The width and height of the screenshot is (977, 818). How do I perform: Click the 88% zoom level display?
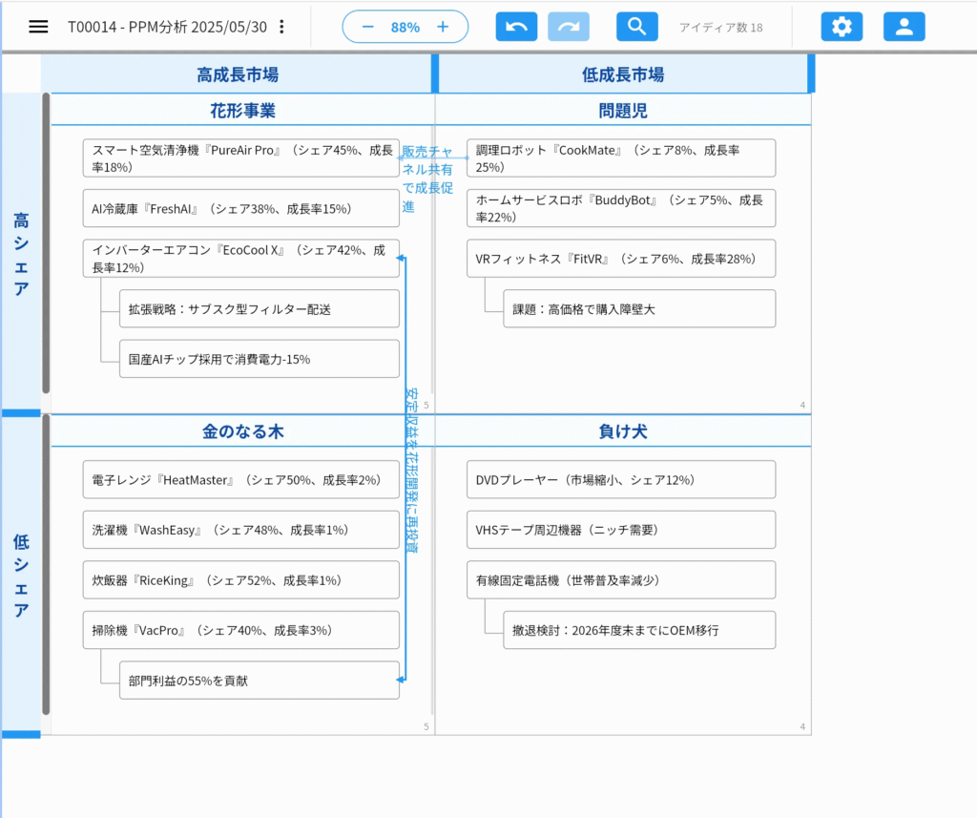click(405, 27)
